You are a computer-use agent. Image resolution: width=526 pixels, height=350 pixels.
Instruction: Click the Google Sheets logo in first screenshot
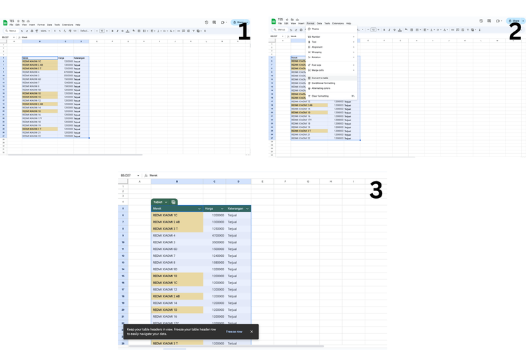[6, 22]
